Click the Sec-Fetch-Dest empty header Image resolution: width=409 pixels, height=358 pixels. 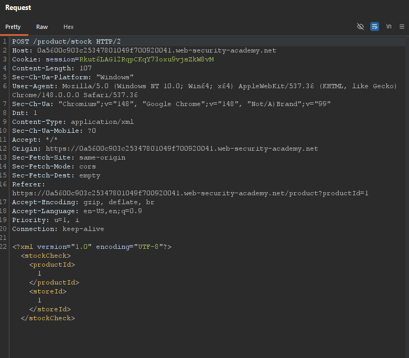56,175
